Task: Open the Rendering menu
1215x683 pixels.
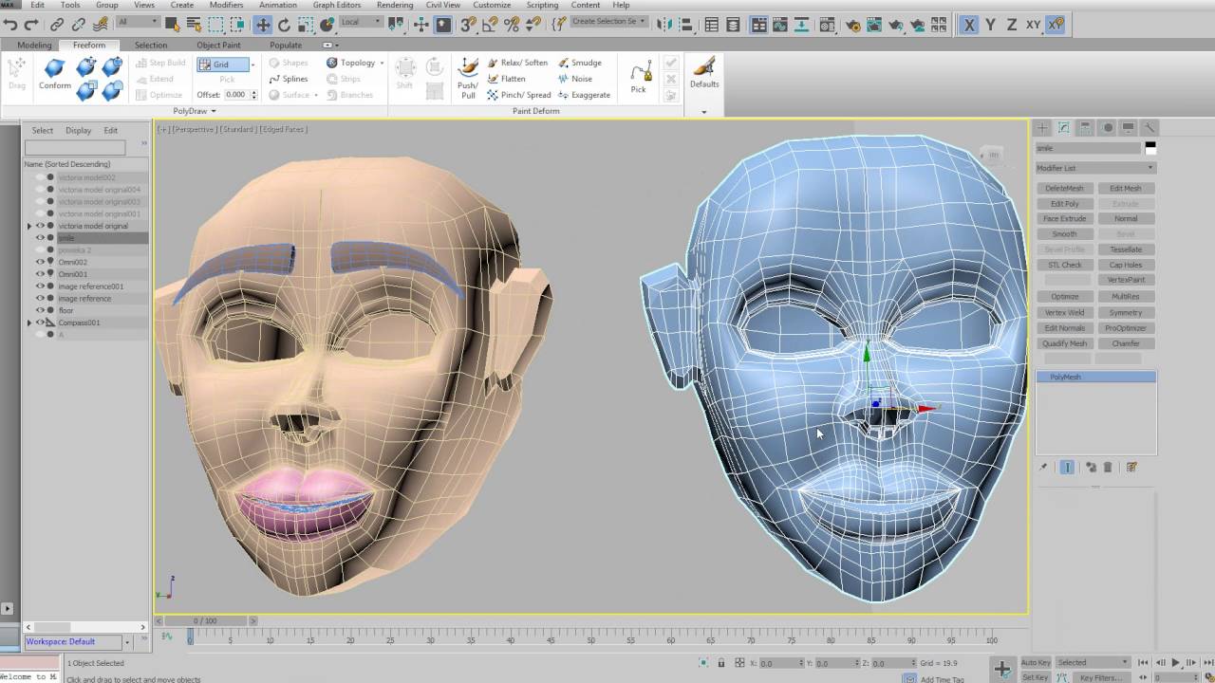Action: 394,5
